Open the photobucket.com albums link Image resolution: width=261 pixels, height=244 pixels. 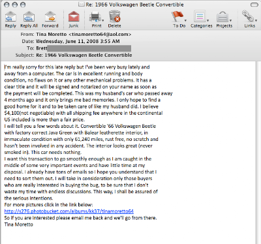(69, 211)
